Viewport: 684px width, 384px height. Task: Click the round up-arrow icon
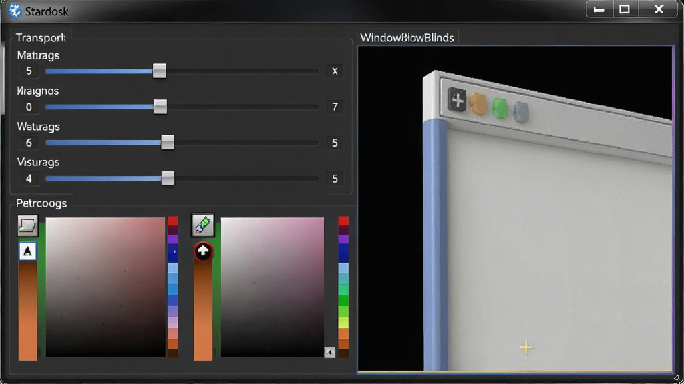203,251
